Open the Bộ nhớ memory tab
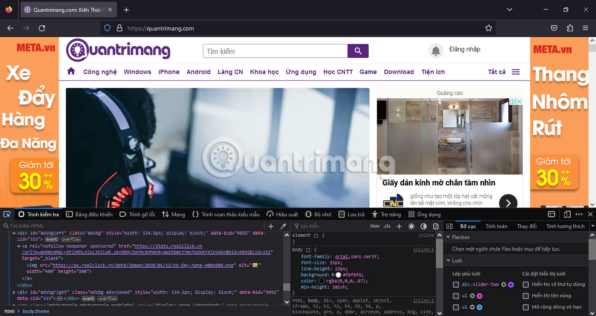 pos(318,214)
